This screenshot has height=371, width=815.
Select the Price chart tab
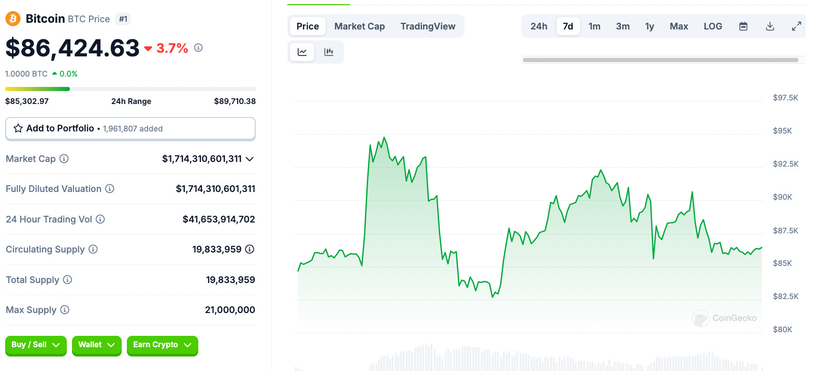(x=308, y=26)
